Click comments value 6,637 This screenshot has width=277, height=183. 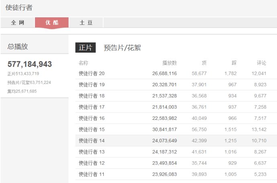[x=260, y=163]
